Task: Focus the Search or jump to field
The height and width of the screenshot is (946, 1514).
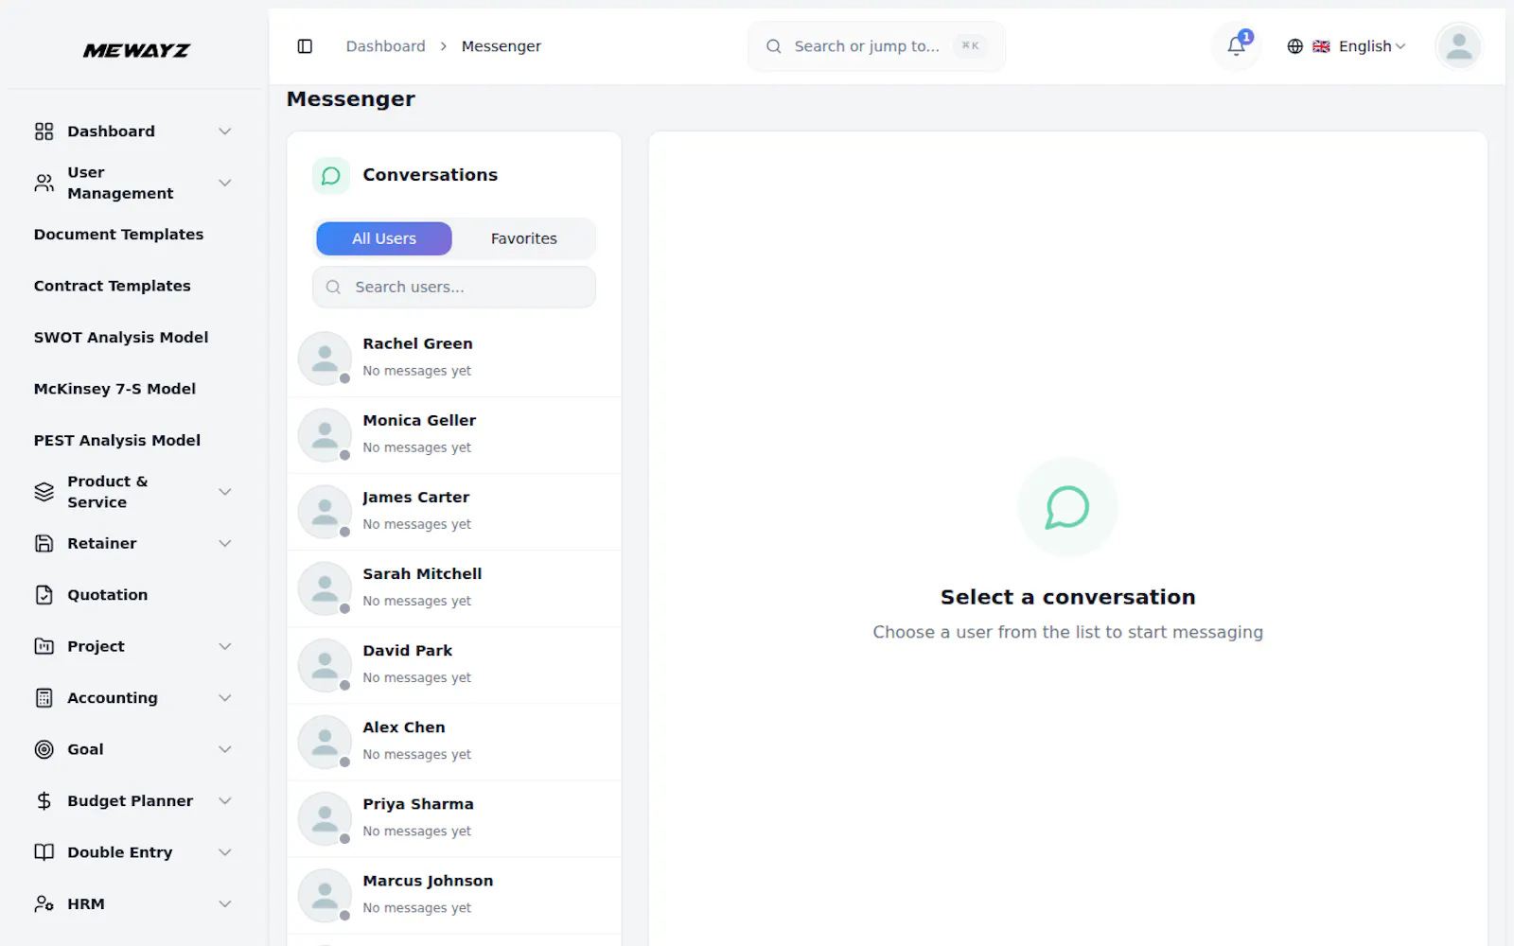Action: (876, 46)
